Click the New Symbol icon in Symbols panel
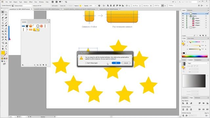The height and width of the screenshot is (118, 210). point(43,65)
